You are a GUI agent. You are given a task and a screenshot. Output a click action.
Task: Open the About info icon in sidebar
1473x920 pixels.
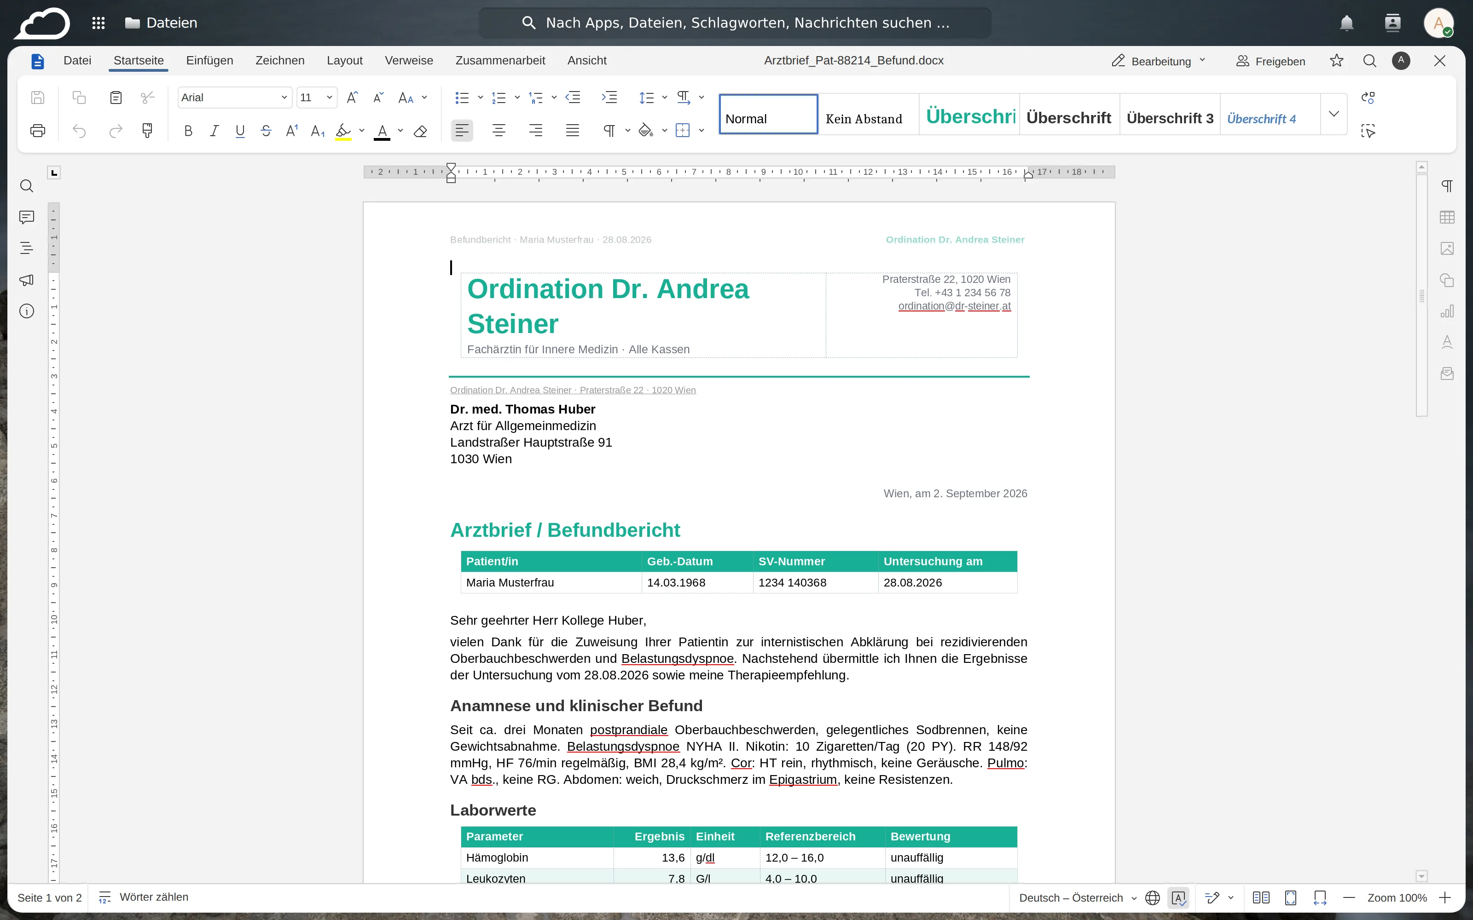click(26, 311)
